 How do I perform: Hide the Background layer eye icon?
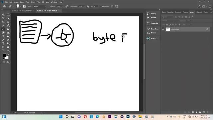coord(163,29)
